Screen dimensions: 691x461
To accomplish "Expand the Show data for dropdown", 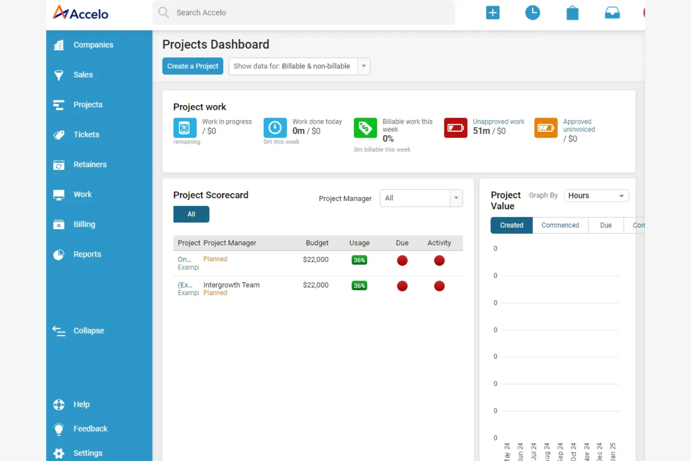I will (363, 66).
